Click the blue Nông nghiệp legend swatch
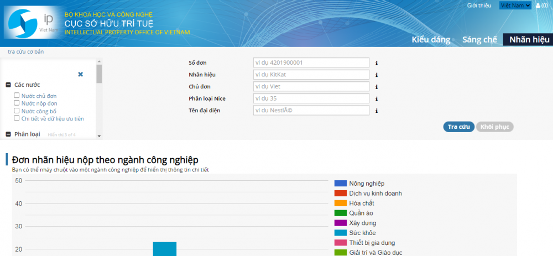This screenshot has width=553, height=256. pos(340,184)
